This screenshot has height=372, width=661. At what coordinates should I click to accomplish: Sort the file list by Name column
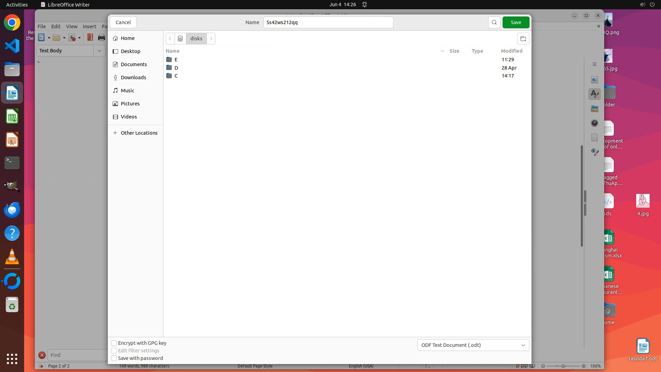pos(173,51)
